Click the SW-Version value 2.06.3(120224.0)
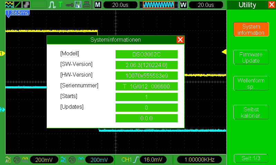The width and height of the screenshot is (276, 165). [146, 65]
